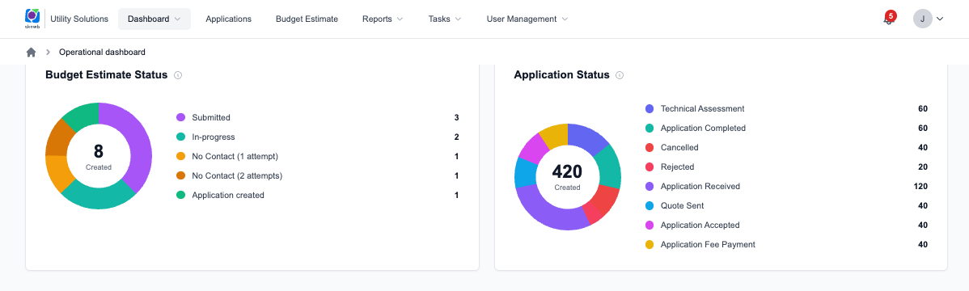The width and height of the screenshot is (969, 291).
Task: Go to home via breadcrumb house icon
Action: point(32,52)
